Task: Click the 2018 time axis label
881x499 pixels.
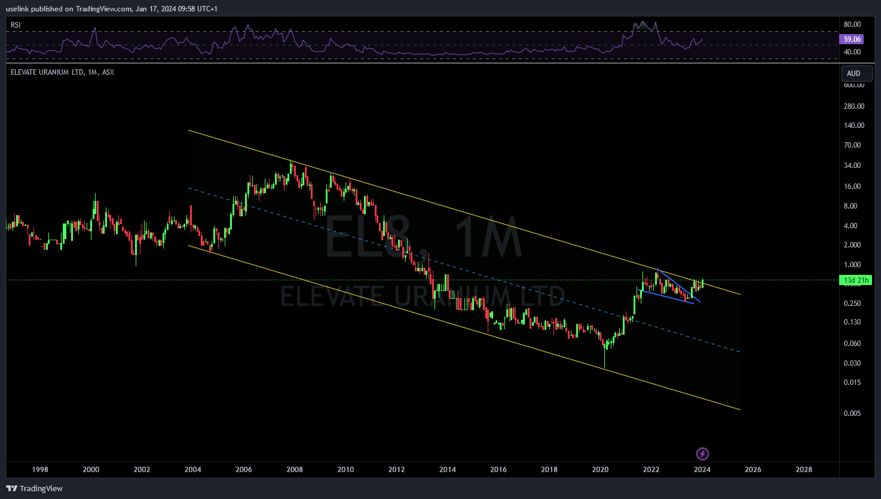Action: coord(549,470)
